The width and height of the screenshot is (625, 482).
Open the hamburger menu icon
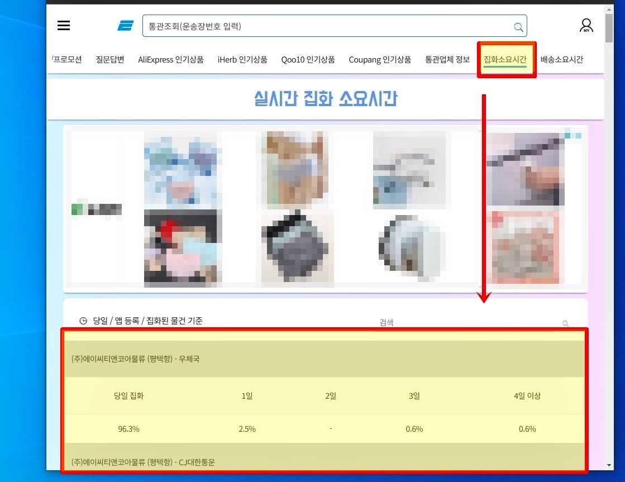[63, 26]
